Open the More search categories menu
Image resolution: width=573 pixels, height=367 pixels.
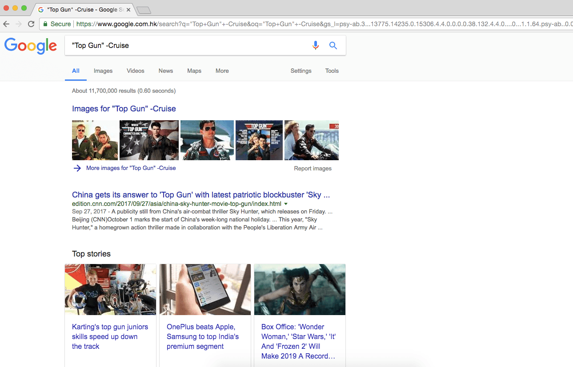pyautogui.click(x=222, y=71)
